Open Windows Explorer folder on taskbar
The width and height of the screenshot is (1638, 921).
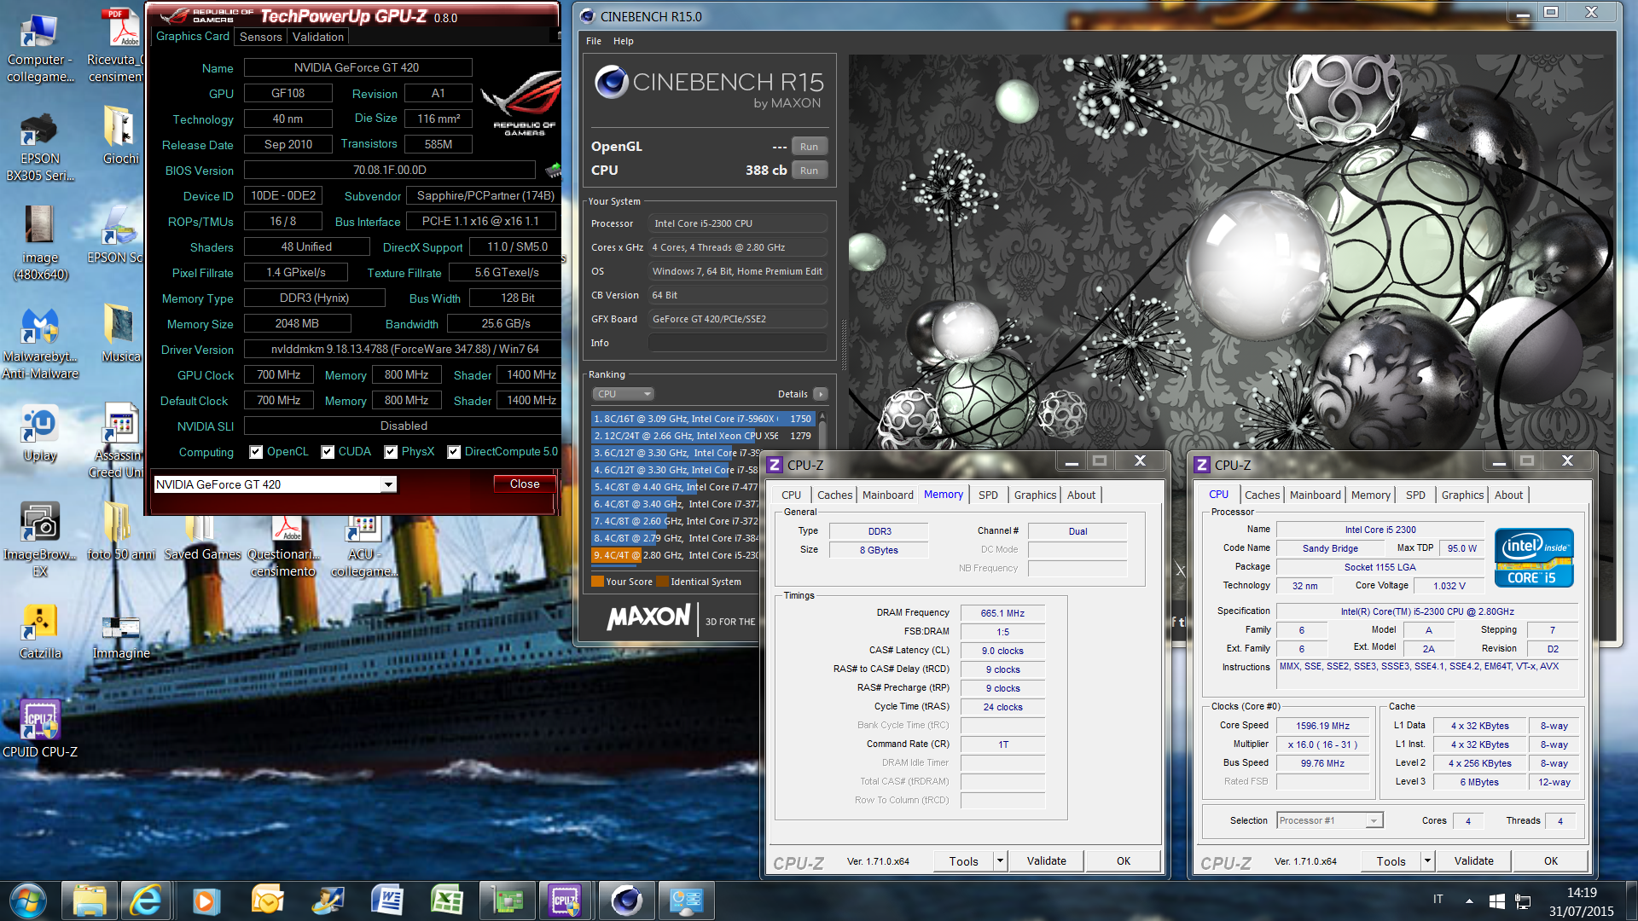click(89, 901)
